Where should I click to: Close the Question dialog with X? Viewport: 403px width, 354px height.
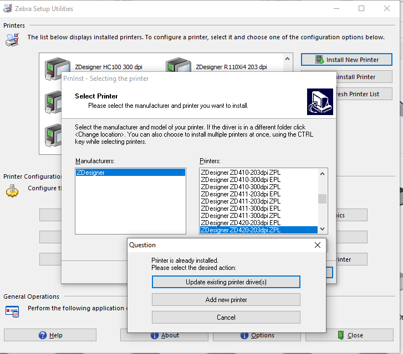pos(318,245)
